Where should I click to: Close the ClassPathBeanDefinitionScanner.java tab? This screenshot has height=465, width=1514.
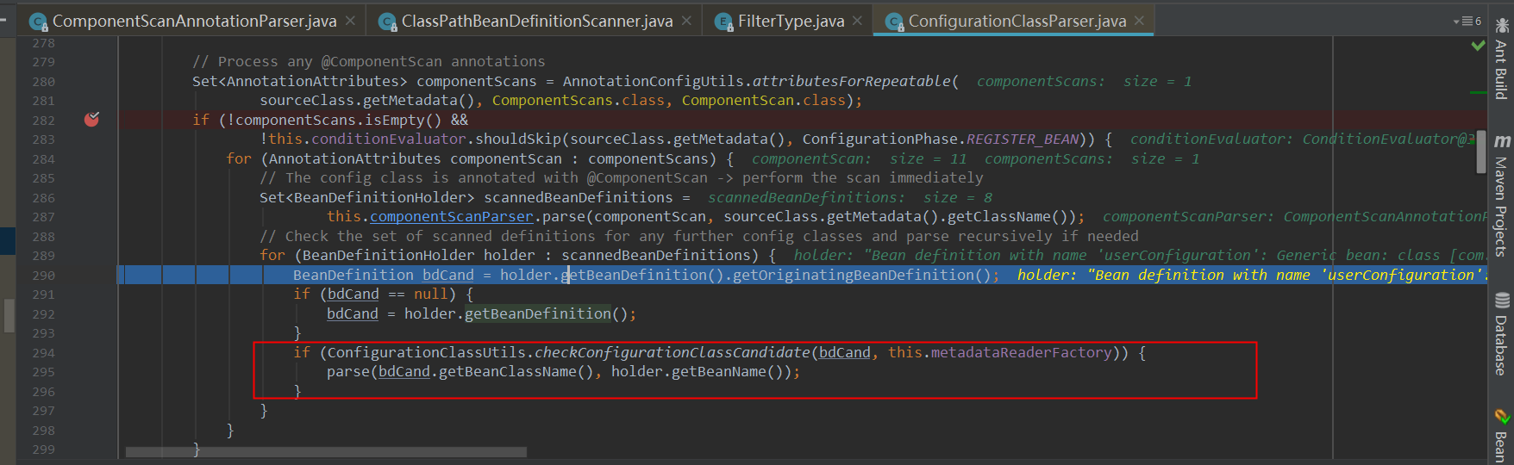[x=686, y=21]
